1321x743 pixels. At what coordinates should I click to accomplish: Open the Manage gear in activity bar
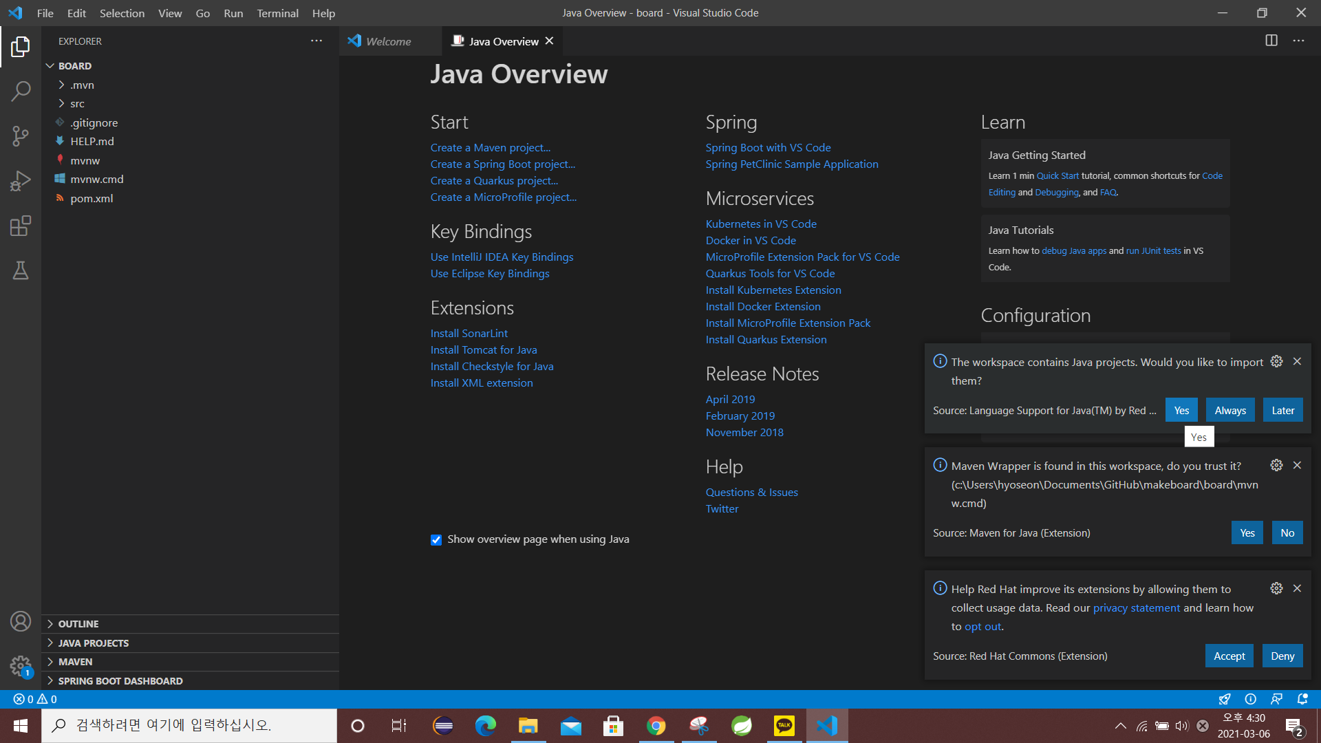click(21, 666)
